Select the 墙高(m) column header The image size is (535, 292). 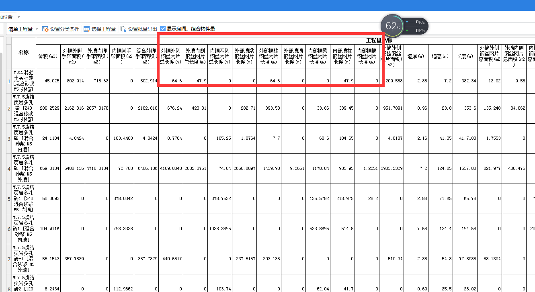coord(441,56)
